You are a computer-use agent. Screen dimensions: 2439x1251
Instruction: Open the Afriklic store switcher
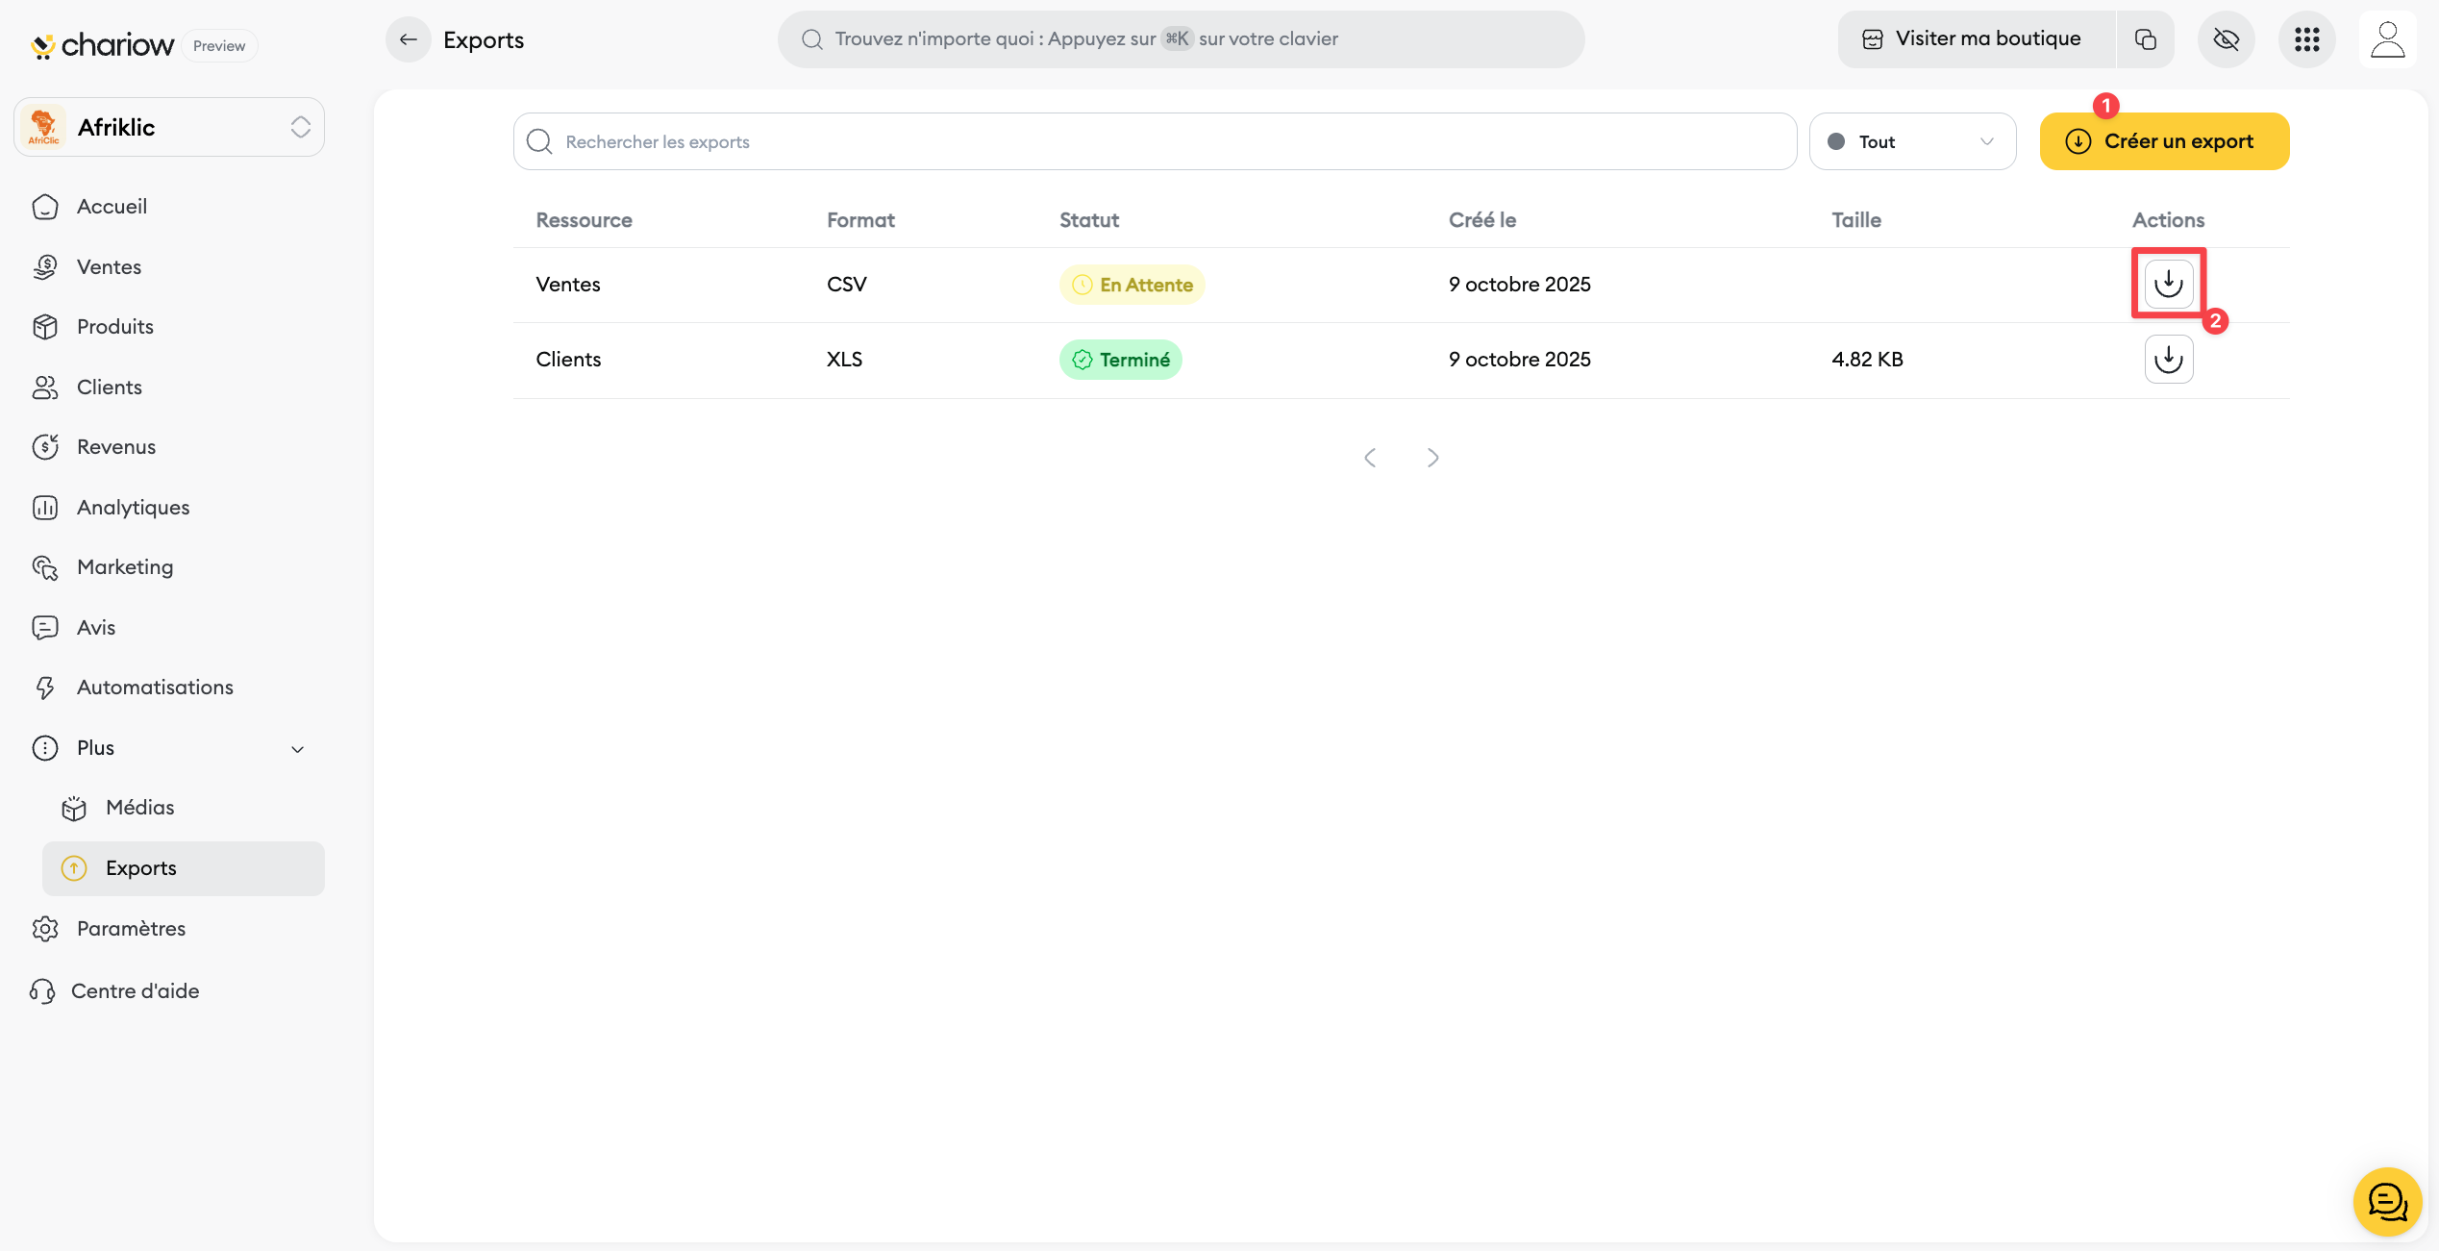pos(169,127)
